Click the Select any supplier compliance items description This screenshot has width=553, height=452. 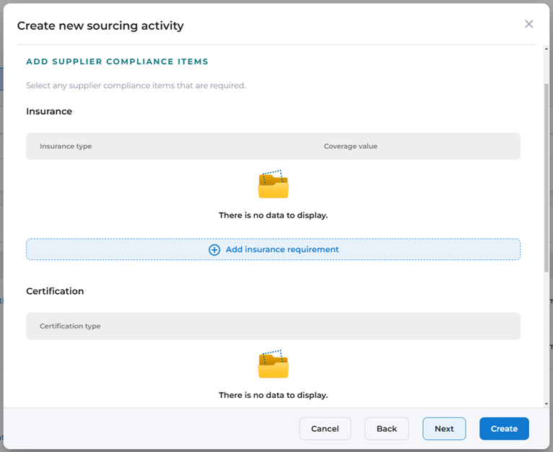(136, 86)
